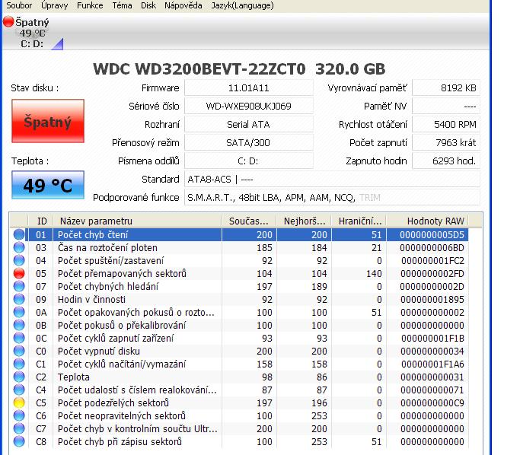The image size is (520, 455).
Task: Select the Počet přemapovaných sektorů row
Action: [239, 273]
